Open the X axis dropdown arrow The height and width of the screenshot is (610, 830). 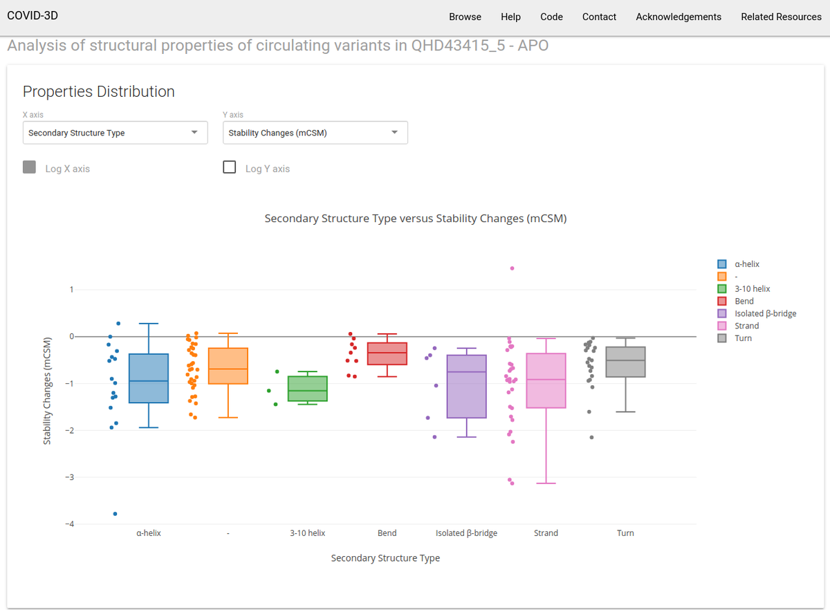[x=196, y=132]
